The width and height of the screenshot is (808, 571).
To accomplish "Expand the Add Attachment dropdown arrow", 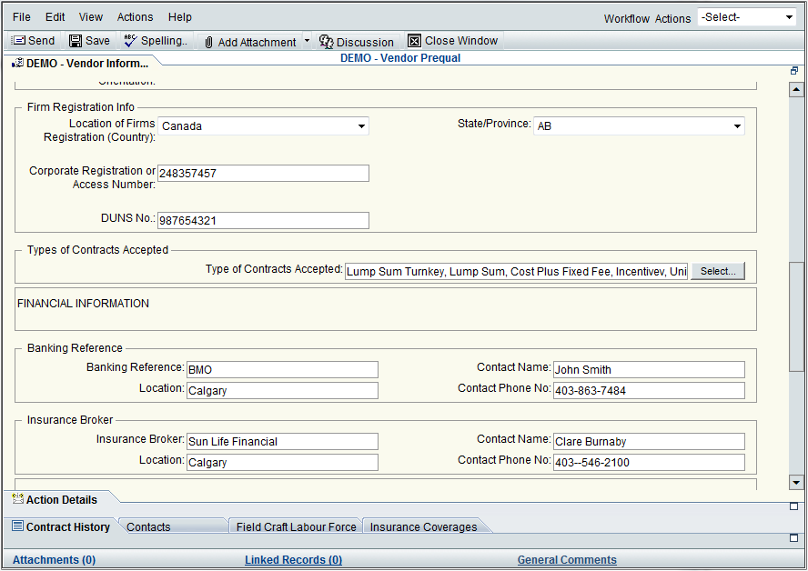I will (307, 41).
